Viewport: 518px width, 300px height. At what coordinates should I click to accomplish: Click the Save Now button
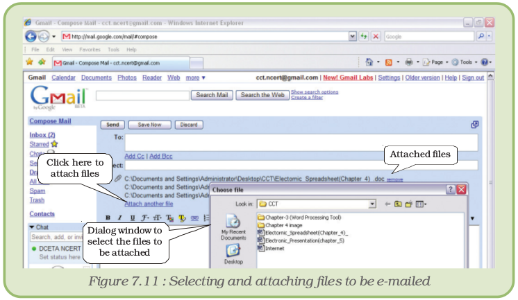150,125
